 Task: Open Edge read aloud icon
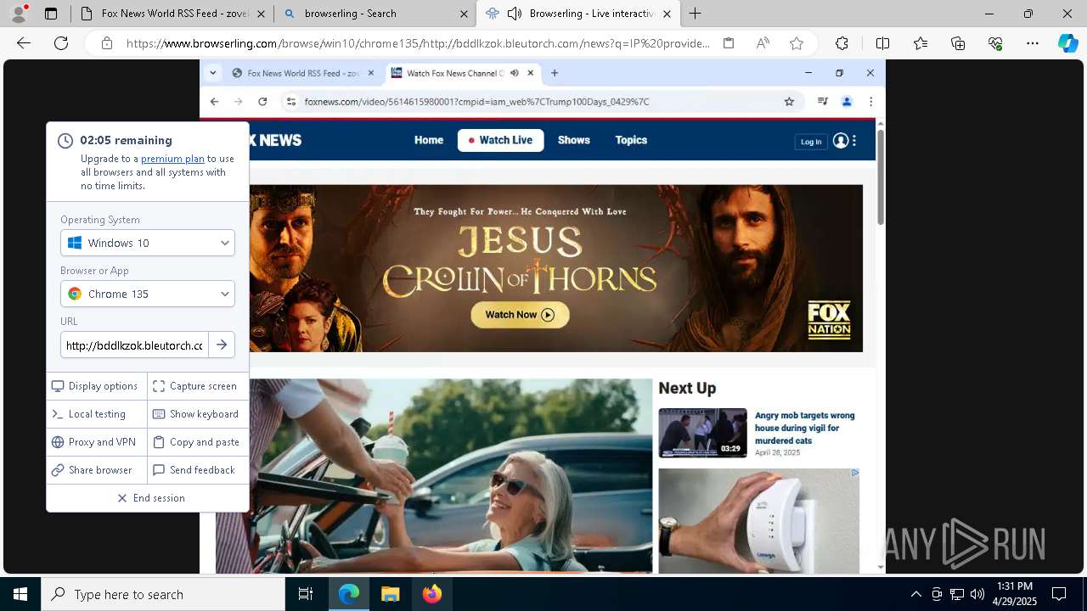(763, 43)
